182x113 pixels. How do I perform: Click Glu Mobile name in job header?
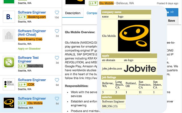pyautogui.click(x=106, y=3)
